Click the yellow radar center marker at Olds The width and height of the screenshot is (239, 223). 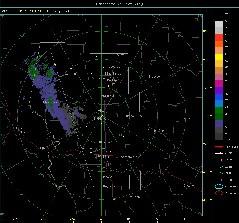click(x=101, y=115)
